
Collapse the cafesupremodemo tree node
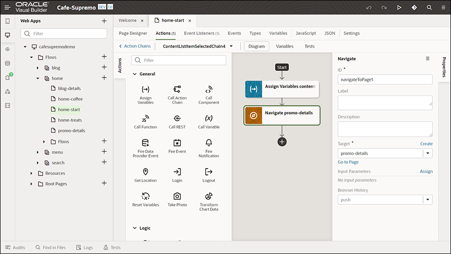pos(25,46)
